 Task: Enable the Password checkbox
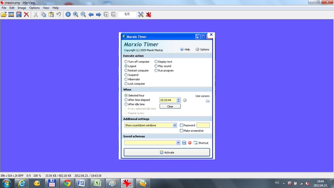pos(181,125)
